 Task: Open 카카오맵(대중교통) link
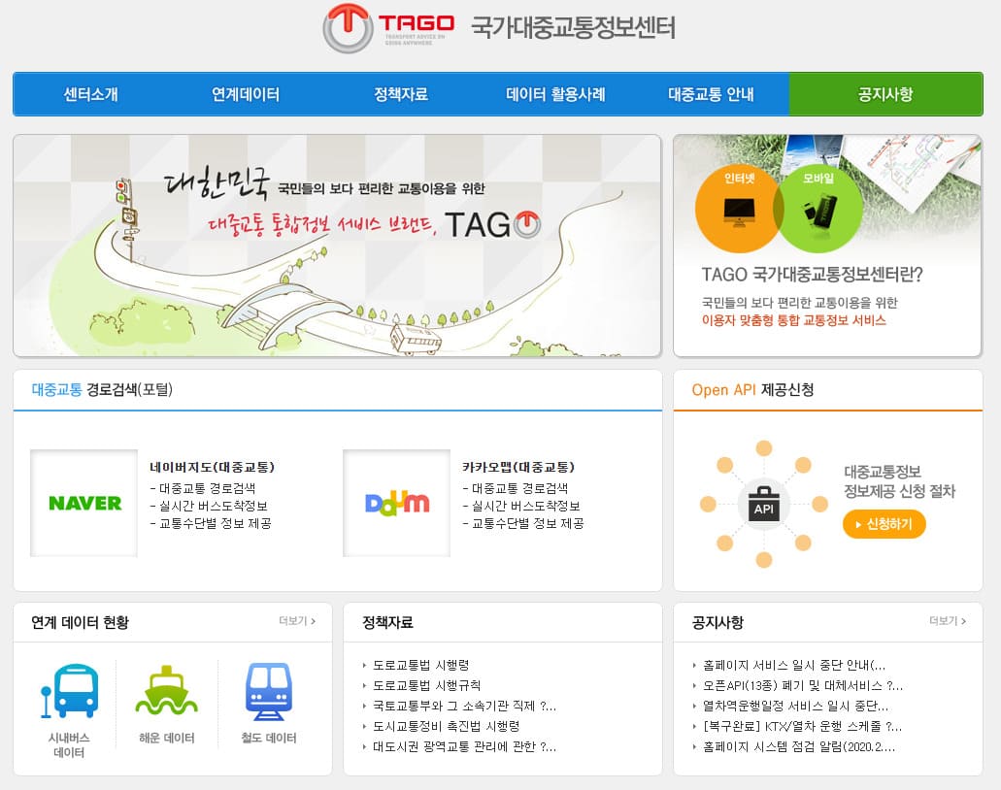point(518,467)
